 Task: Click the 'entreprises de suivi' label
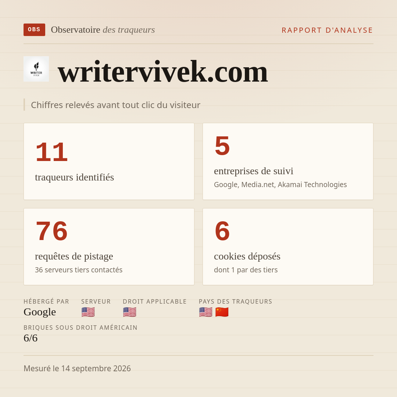point(253,171)
